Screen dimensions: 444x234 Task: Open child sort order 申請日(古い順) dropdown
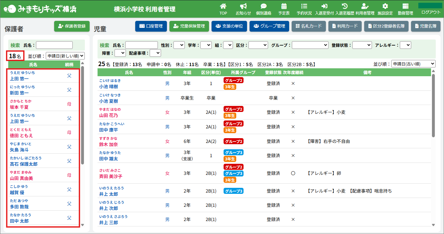tap(413, 64)
